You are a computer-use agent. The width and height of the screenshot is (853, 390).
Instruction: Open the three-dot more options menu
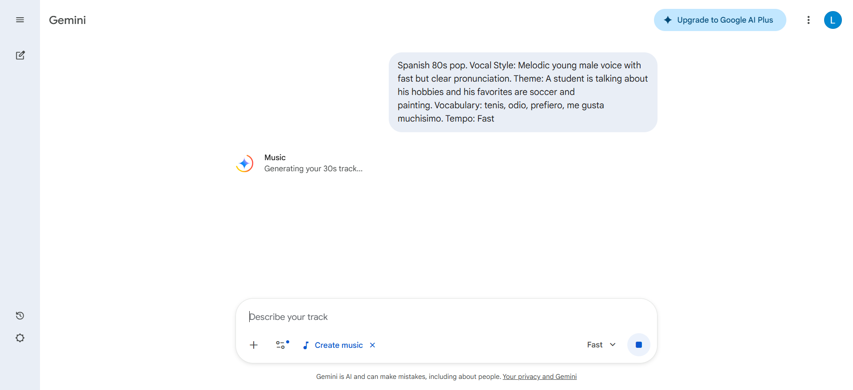point(809,20)
